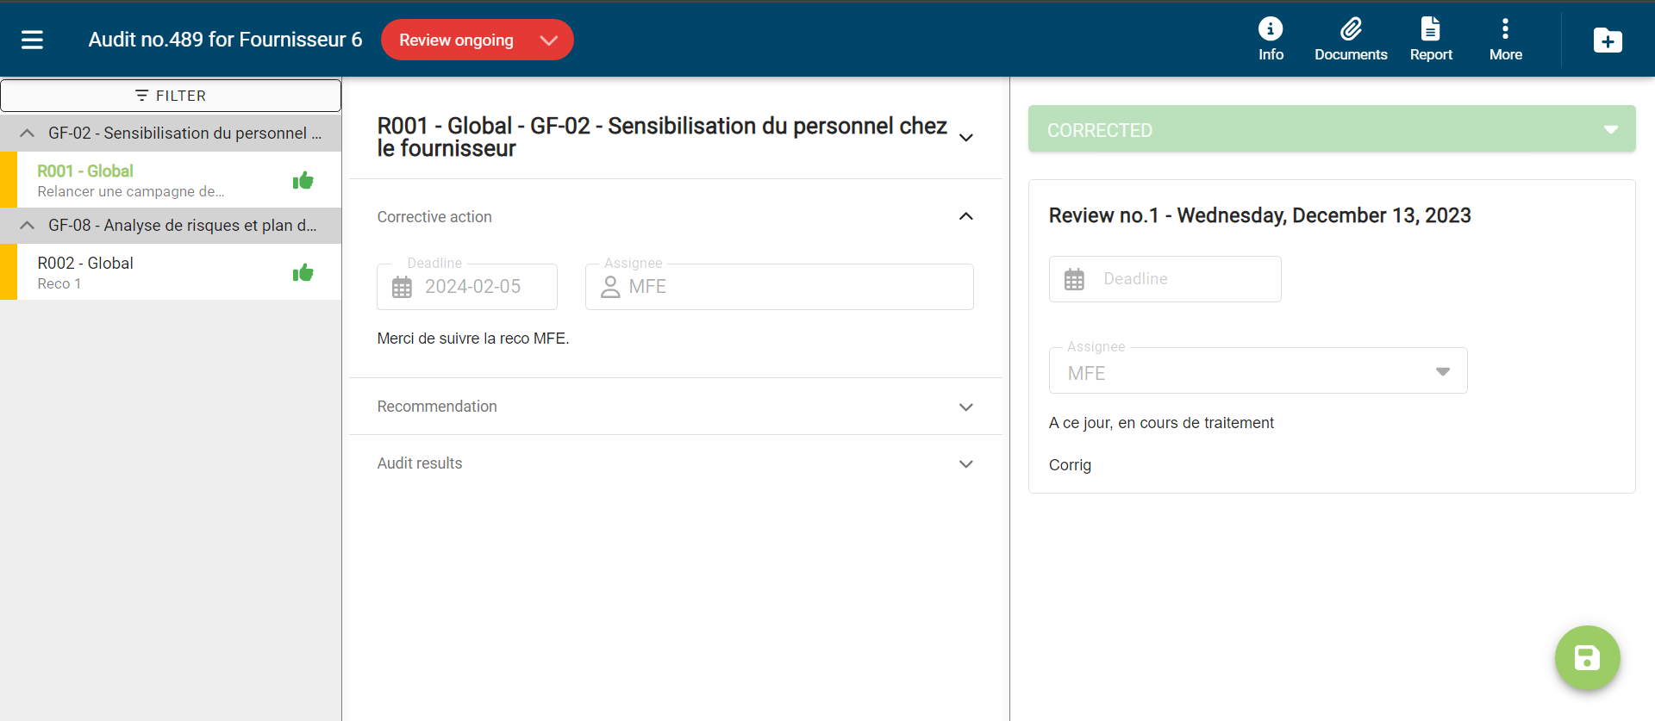Expand the Audit results section
Screen dimensions: 1655x721
click(x=965, y=463)
